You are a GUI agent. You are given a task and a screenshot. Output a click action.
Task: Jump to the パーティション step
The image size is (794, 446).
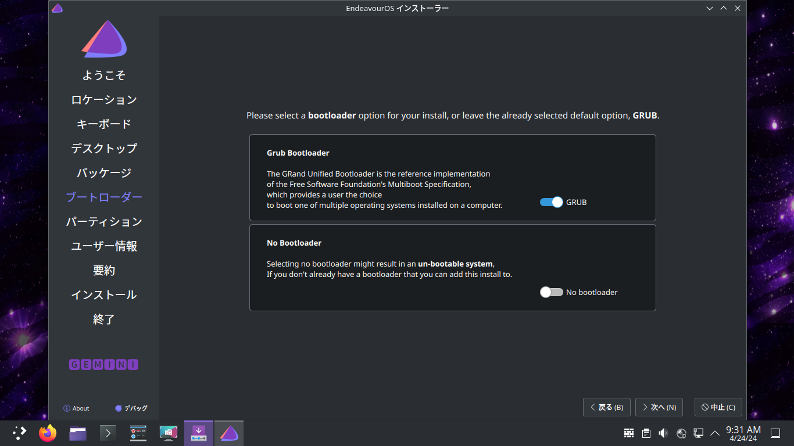[104, 222]
